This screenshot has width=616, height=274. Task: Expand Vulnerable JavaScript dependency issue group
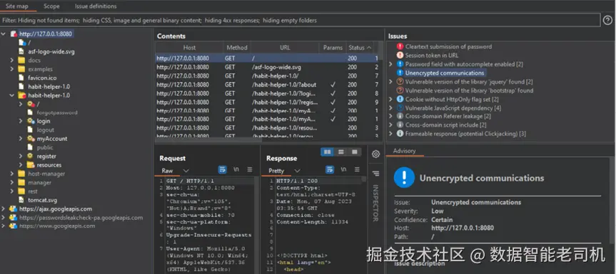(x=390, y=107)
